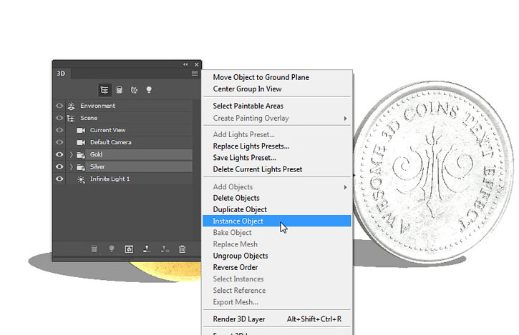Click the meshes filter icon
Screen dimensions: 519x335
click(x=120, y=90)
